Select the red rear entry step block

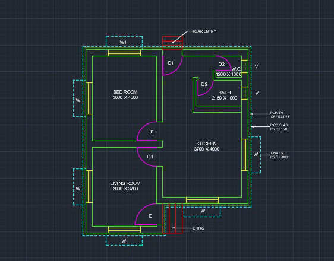point(172,43)
